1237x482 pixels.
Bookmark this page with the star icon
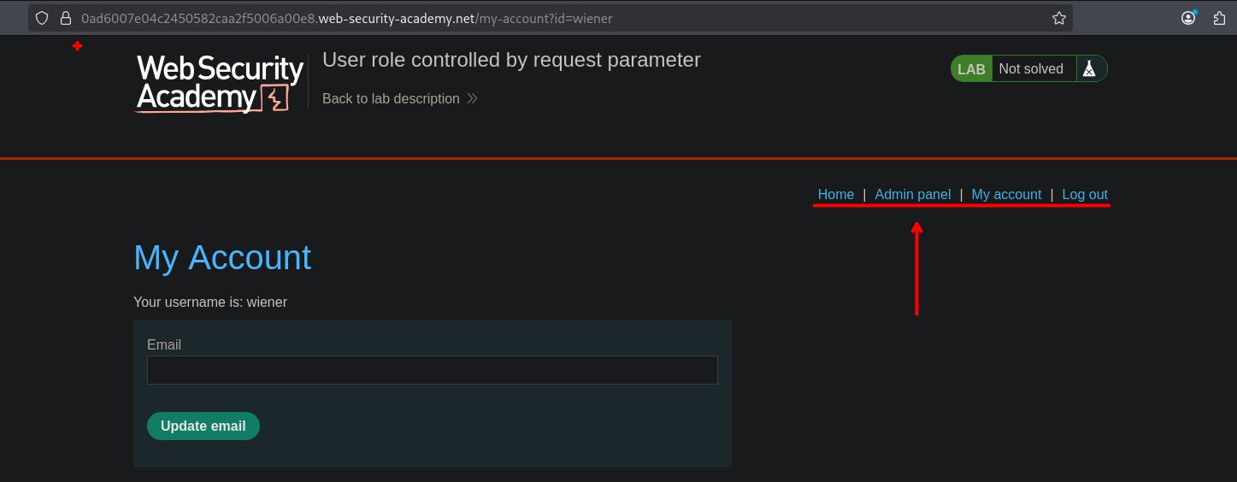coord(1058,18)
